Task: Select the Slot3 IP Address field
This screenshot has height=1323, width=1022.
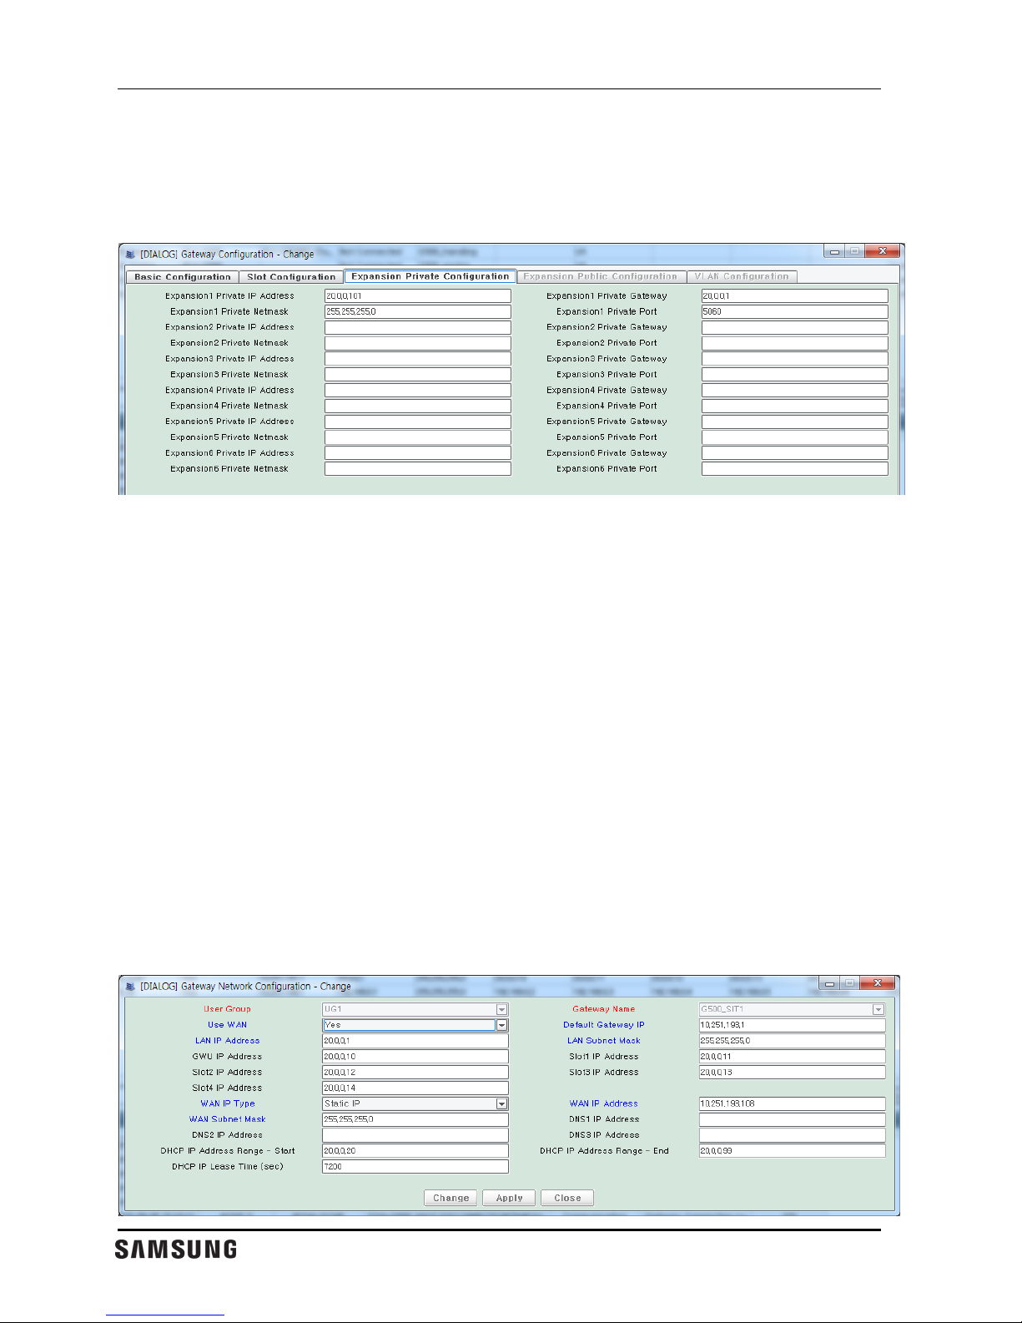Action: pyautogui.click(x=793, y=1073)
